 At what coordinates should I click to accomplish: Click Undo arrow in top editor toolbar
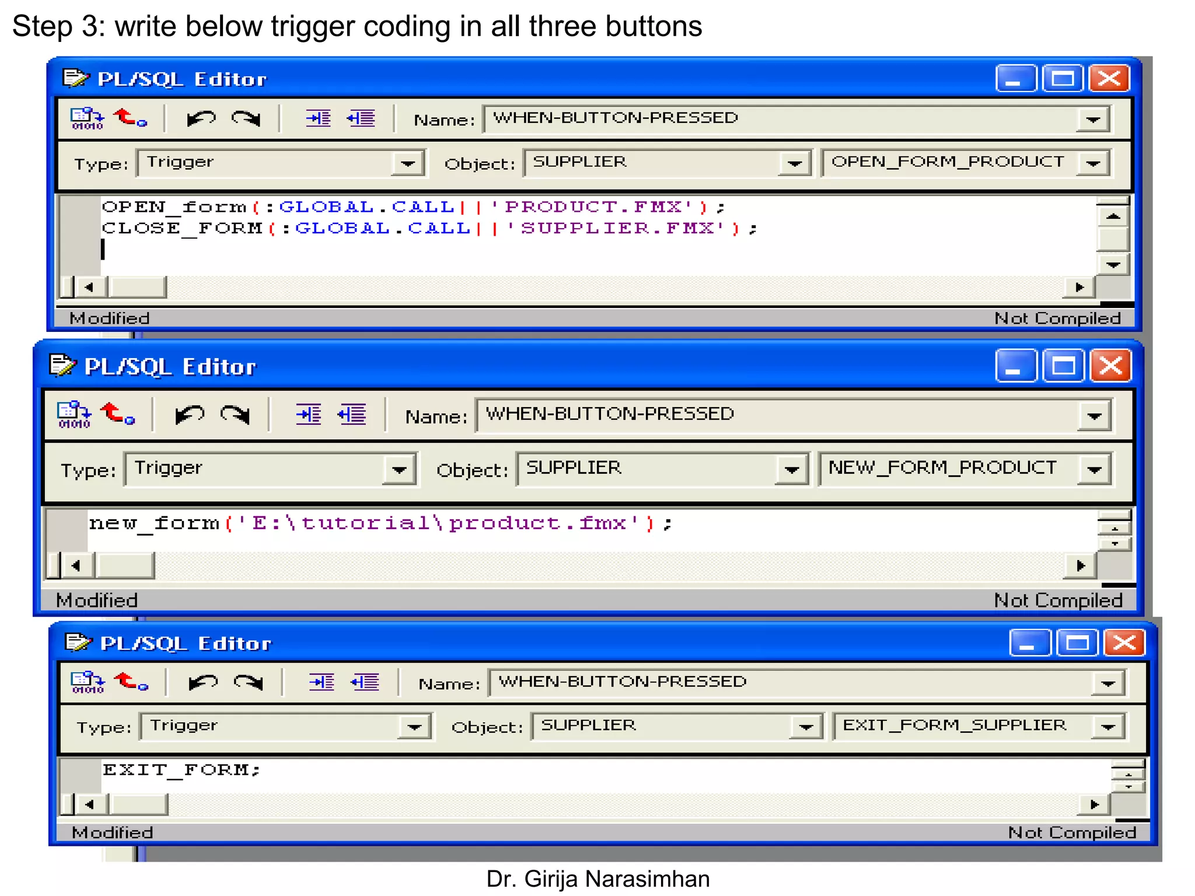click(x=201, y=118)
